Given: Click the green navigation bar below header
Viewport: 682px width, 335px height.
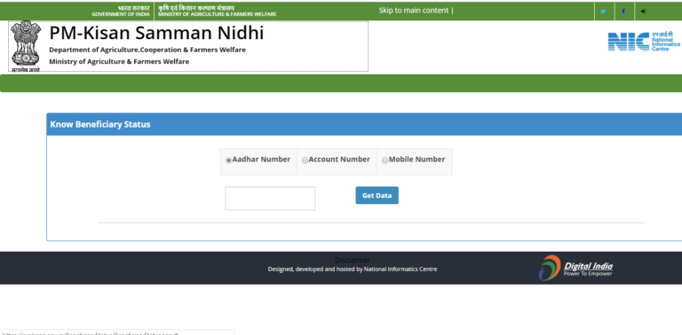Looking at the screenshot, I should point(341,83).
